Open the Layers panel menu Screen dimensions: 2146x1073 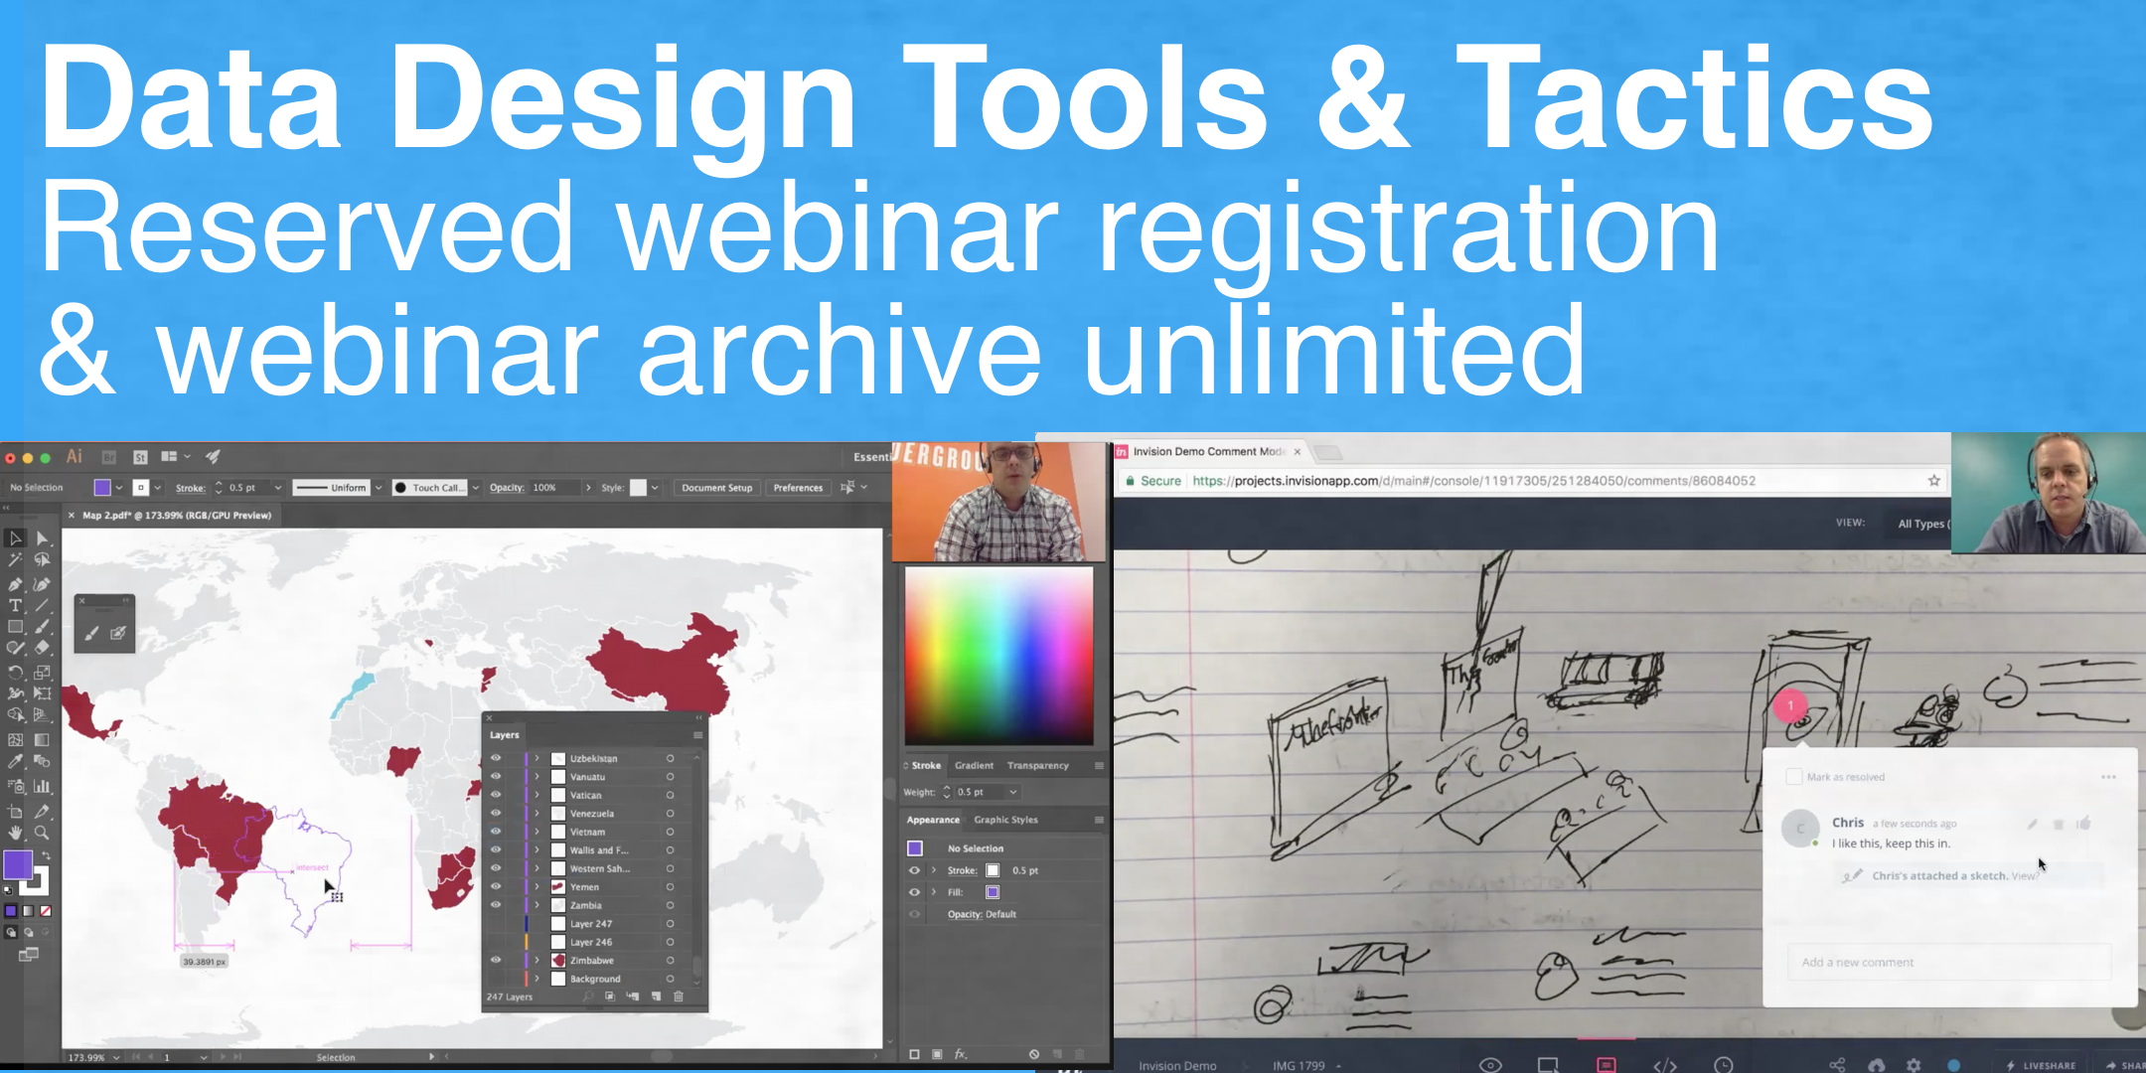(x=697, y=735)
